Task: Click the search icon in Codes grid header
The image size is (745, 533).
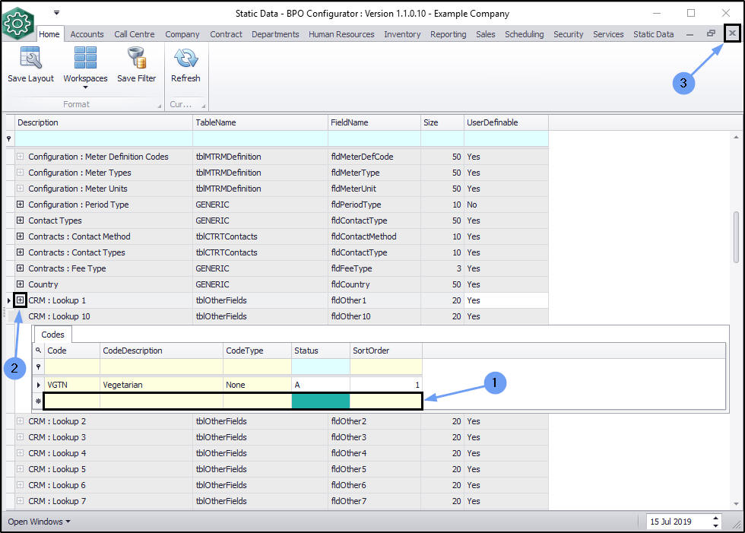Action: click(38, 351)
